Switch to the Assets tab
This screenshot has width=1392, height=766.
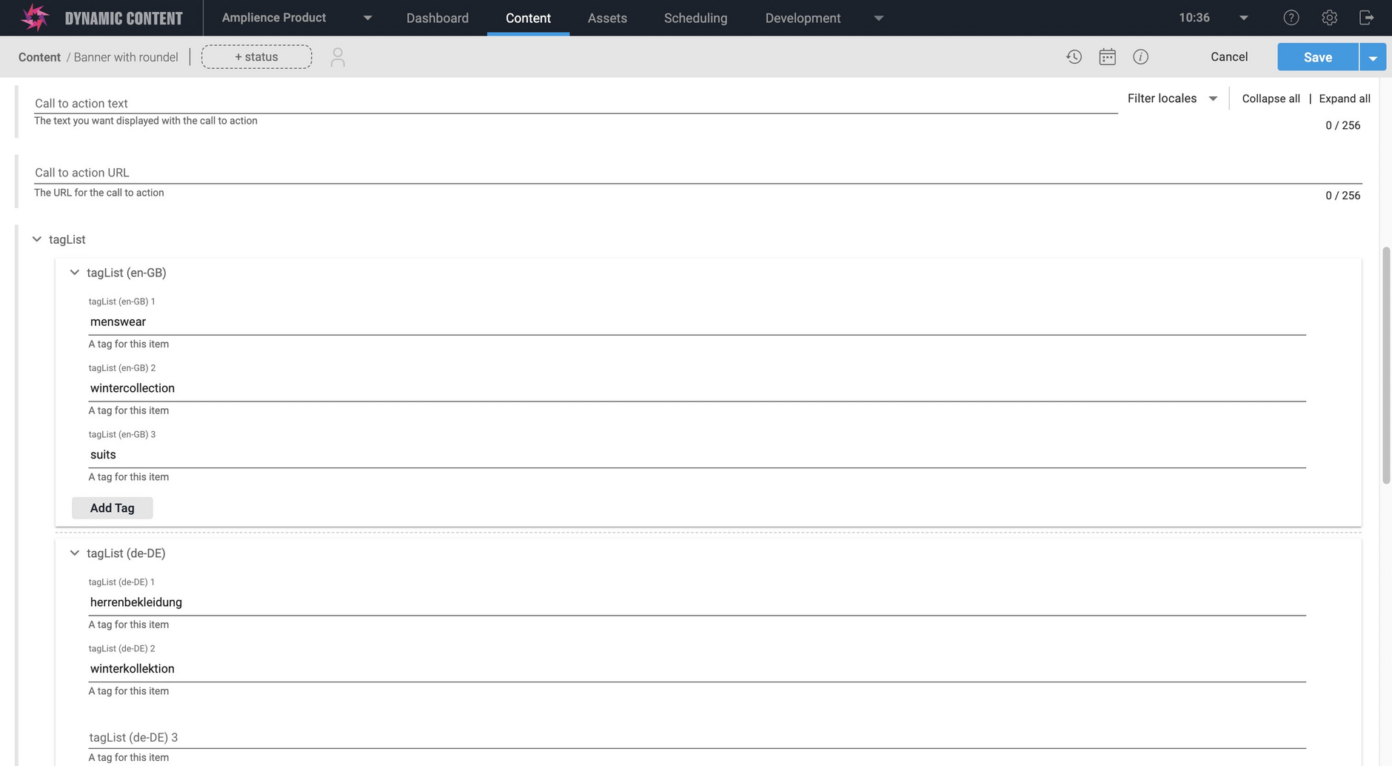click(607, 18)
